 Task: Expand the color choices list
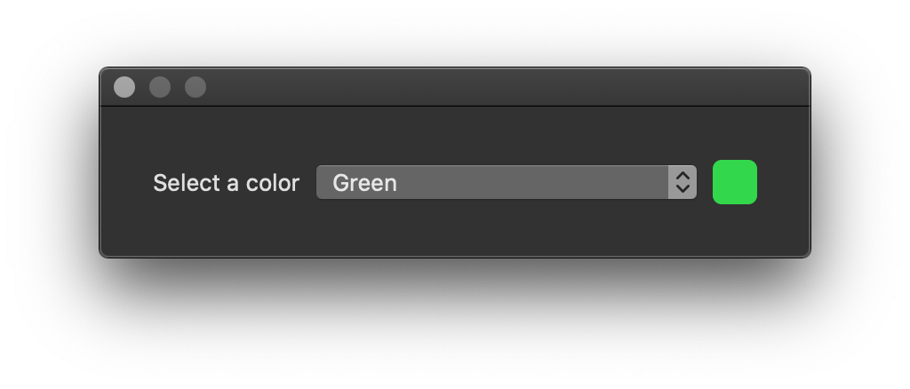506,182
